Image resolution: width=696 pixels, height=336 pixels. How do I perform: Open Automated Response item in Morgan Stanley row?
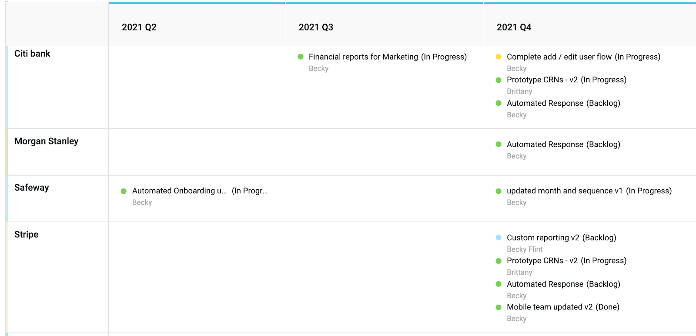tap(563, 144)
